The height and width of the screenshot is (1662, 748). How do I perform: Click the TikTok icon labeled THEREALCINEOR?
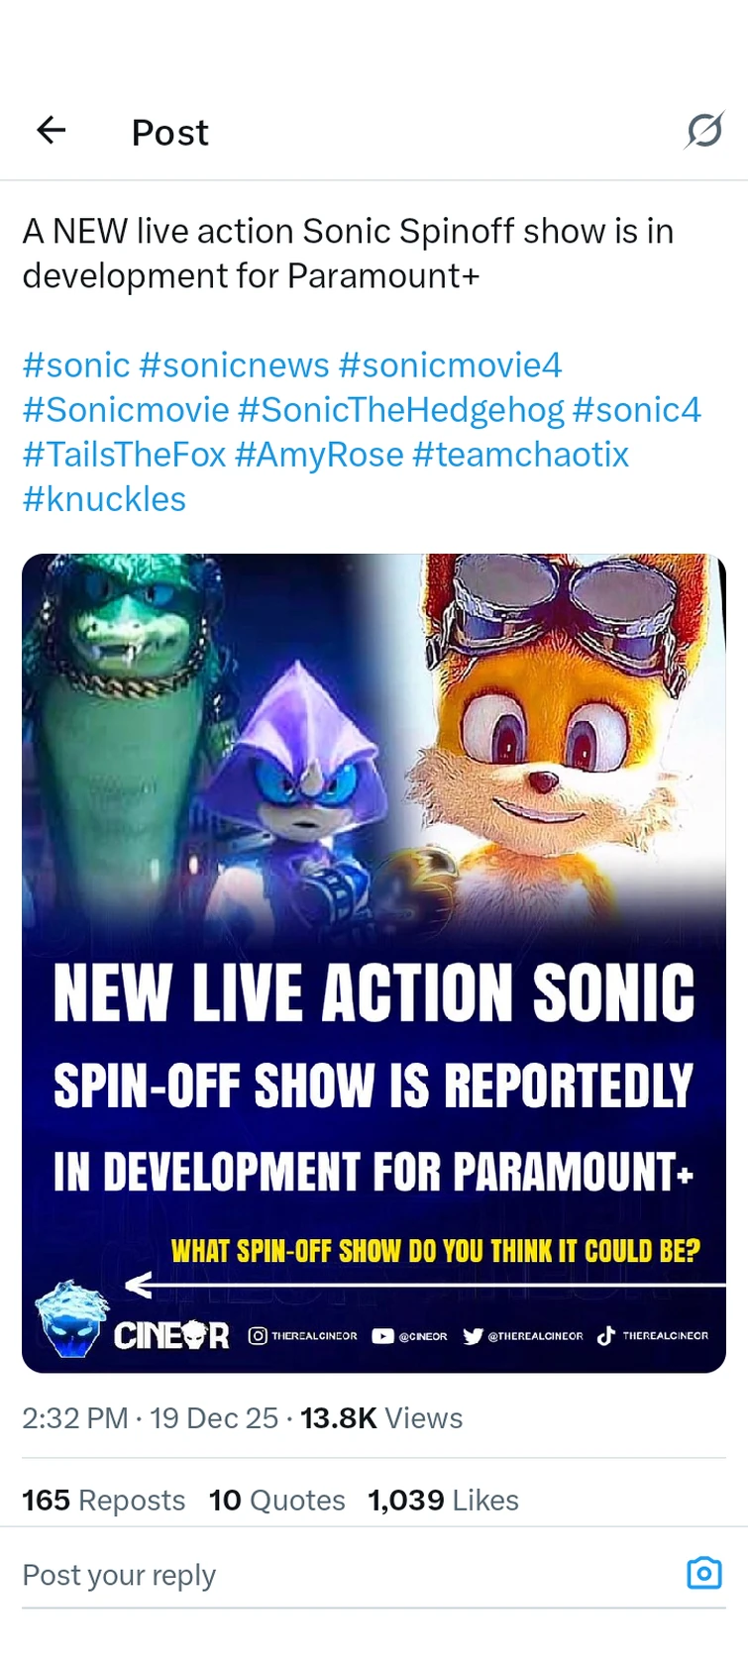coord(606,1335)
